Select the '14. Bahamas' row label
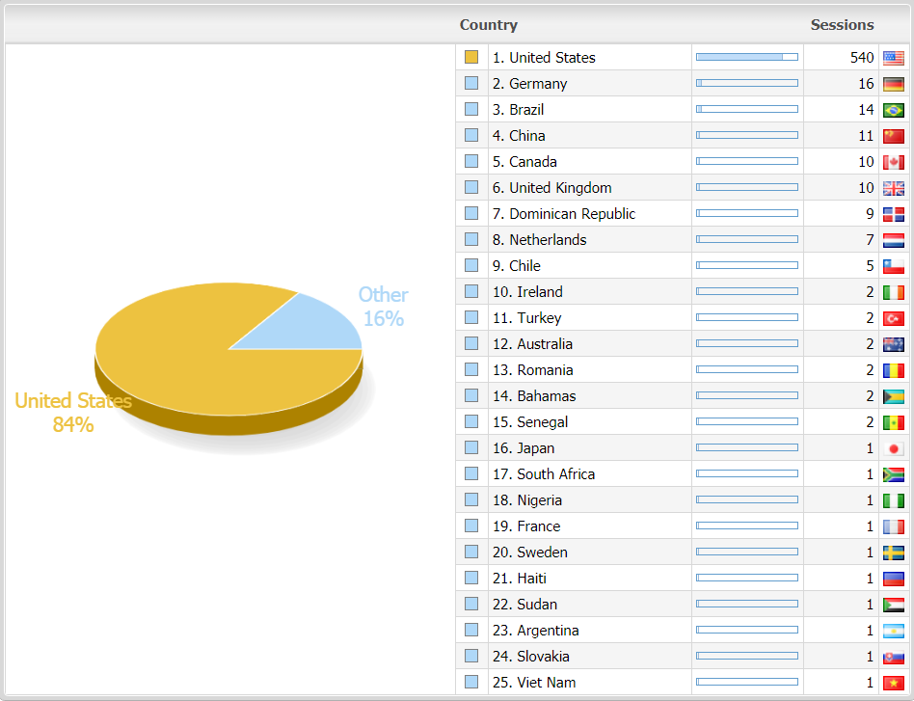914x701 pixels. click(x=534, y=396)
